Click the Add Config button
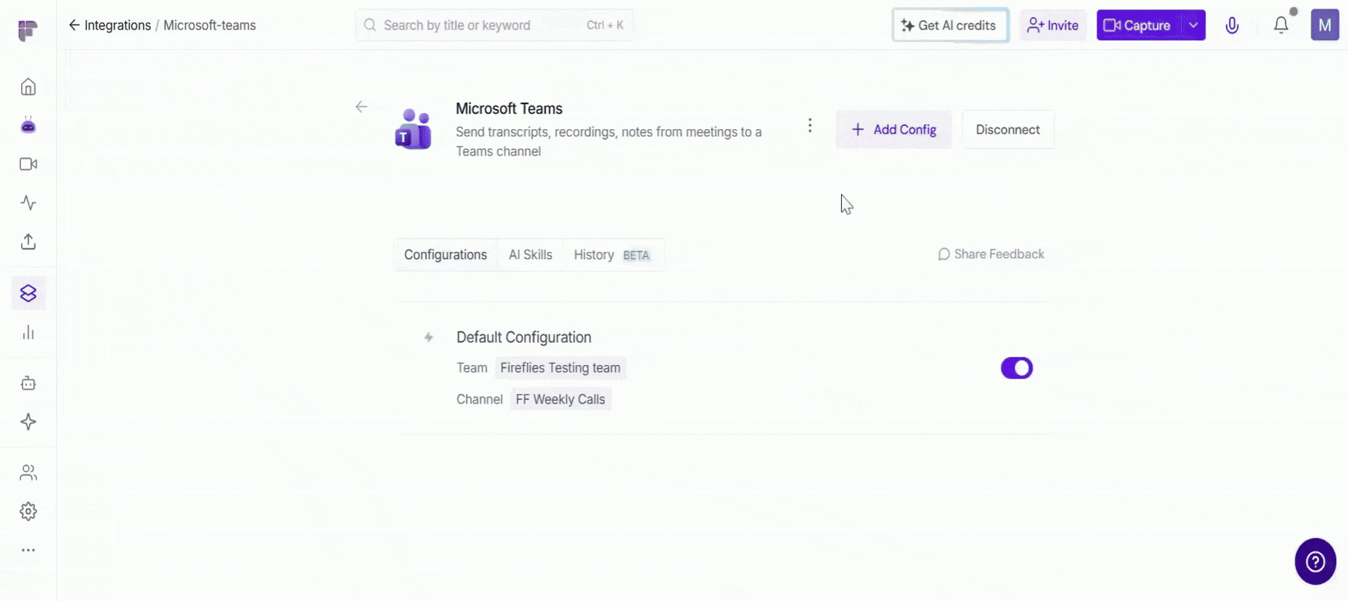Viewport: 1348px width, 601px height. 893,129
